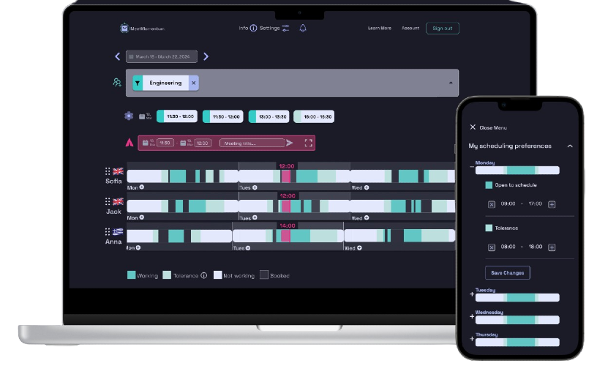597x366 pixels.
Task: Collapse My scheduling preferences section
Action: click(x=570, y=146)
